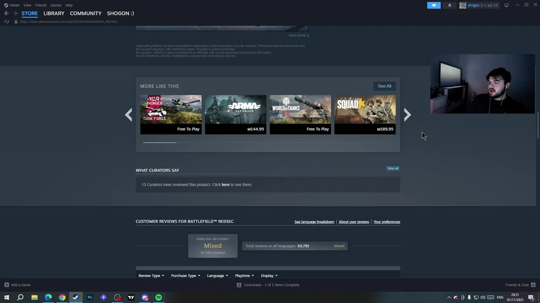The width and height of the screenshot is (540, 303).
Task: Open the STORE tab
Action: point(30,13)
